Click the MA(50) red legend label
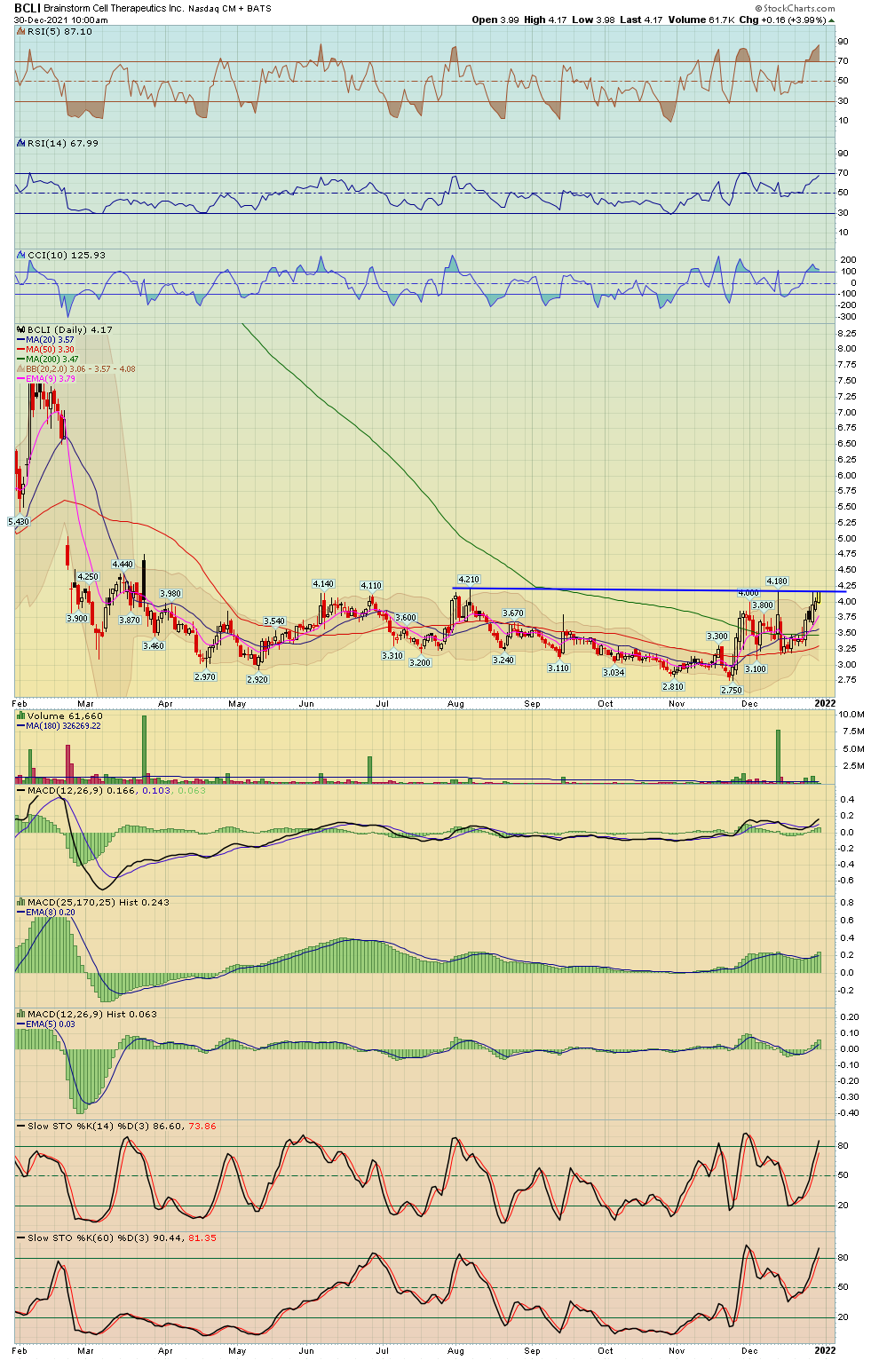Screen dimensions: 879x1360 (50, 350)
